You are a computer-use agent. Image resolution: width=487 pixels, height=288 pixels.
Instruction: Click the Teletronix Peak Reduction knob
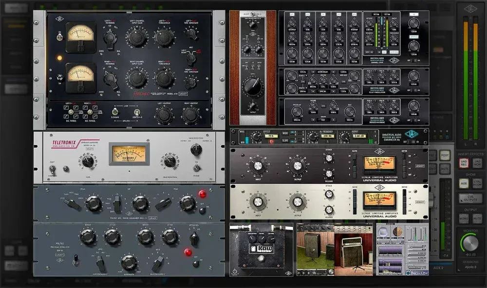tap(169, 161)
